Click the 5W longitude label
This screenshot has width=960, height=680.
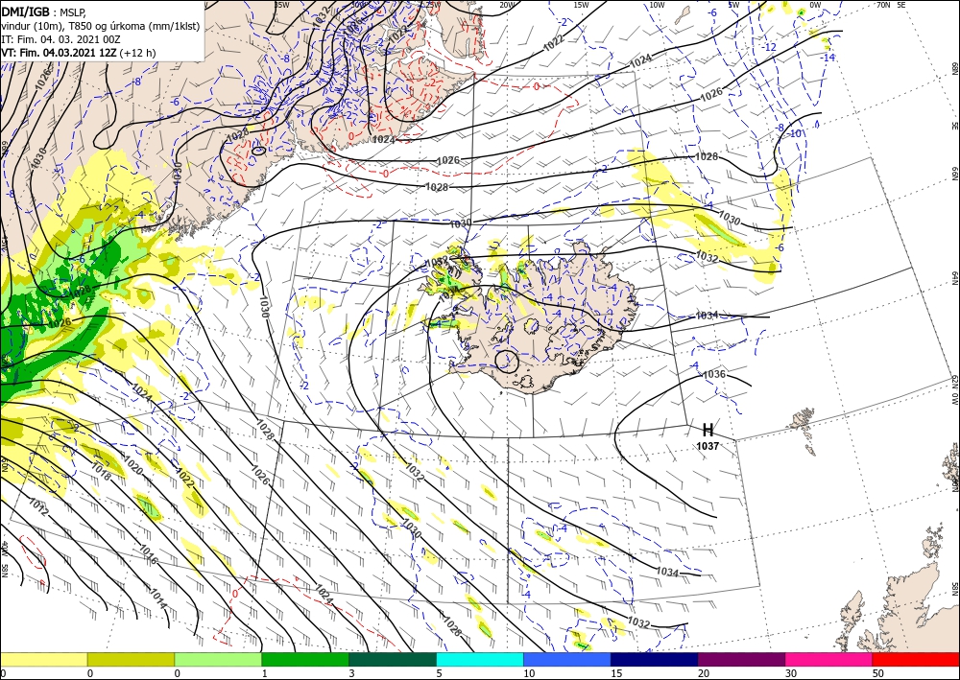pyautogui.click(x=734, y=5)
